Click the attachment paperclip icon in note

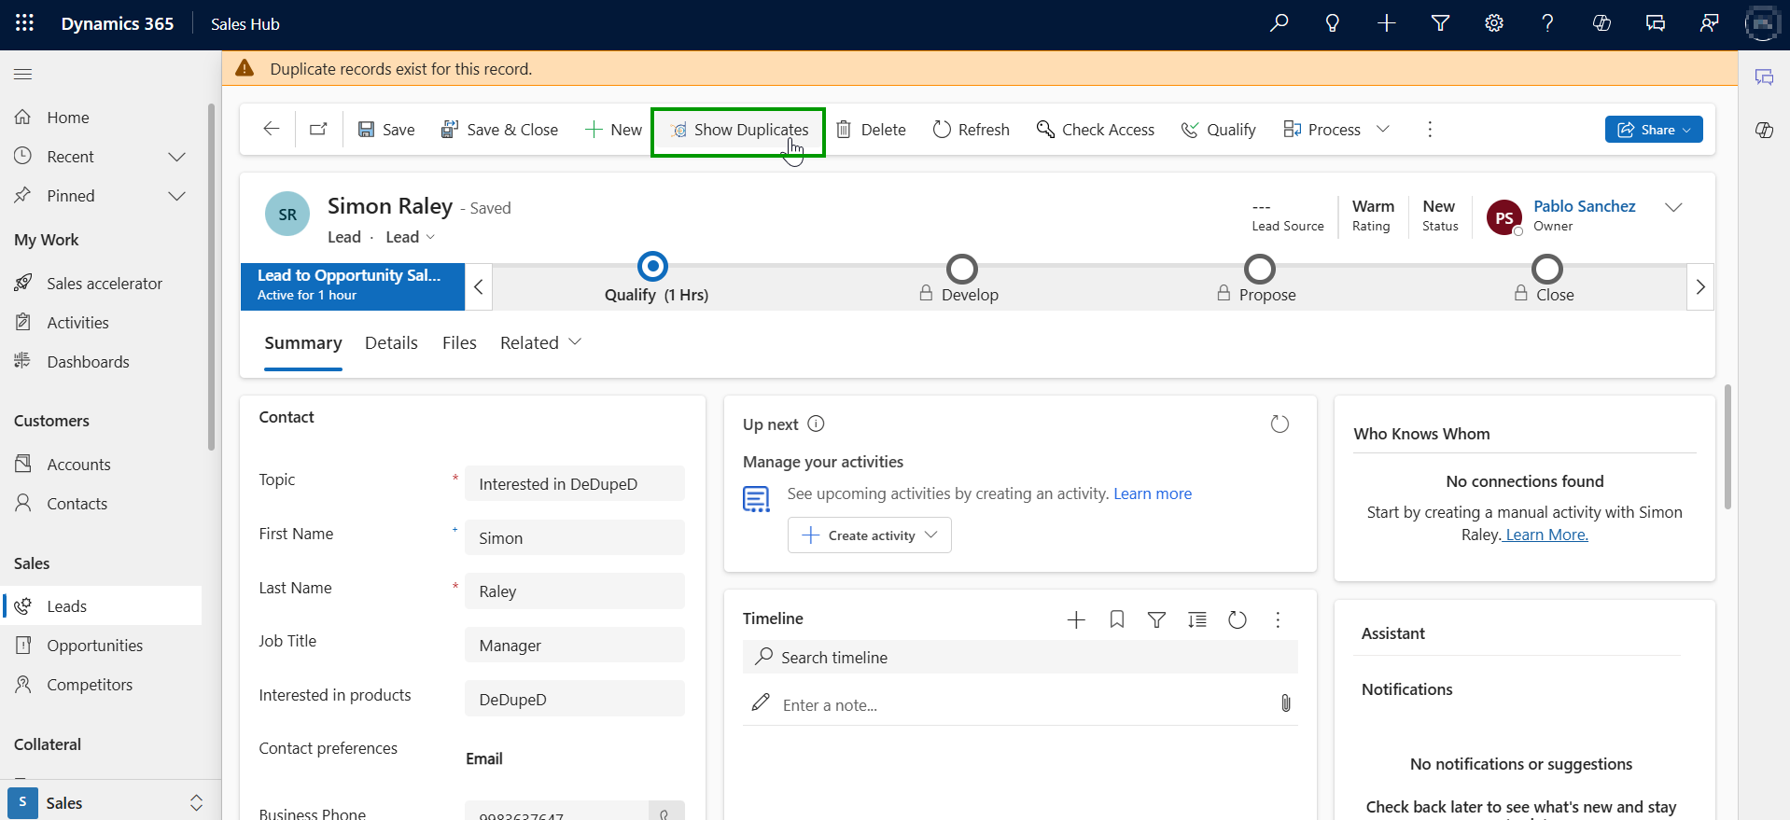(1285, 703)
